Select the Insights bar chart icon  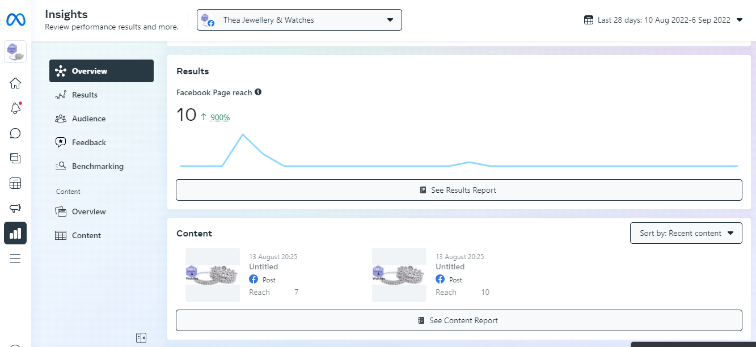tap(15, 233)
